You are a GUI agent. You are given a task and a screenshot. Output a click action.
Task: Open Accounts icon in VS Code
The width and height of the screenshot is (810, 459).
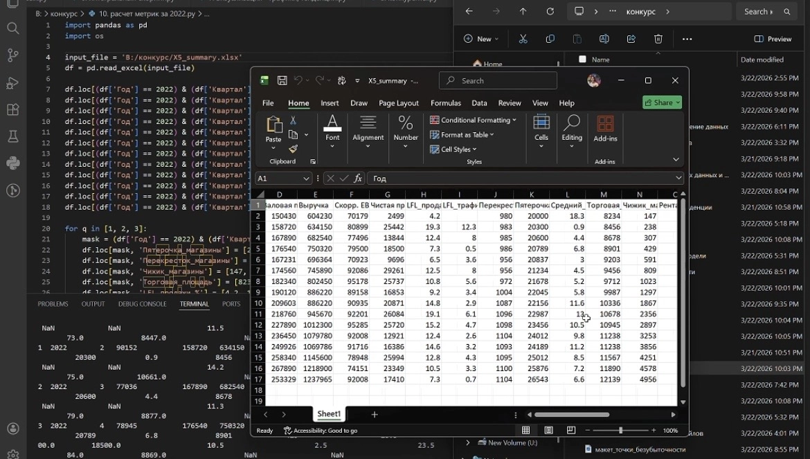tap(13, 429)
